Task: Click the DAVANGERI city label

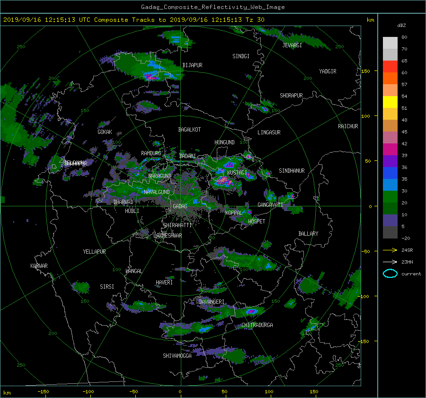Action: (212, 302)
